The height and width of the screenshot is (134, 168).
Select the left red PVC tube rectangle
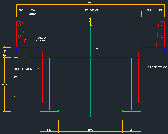(41, 77)
